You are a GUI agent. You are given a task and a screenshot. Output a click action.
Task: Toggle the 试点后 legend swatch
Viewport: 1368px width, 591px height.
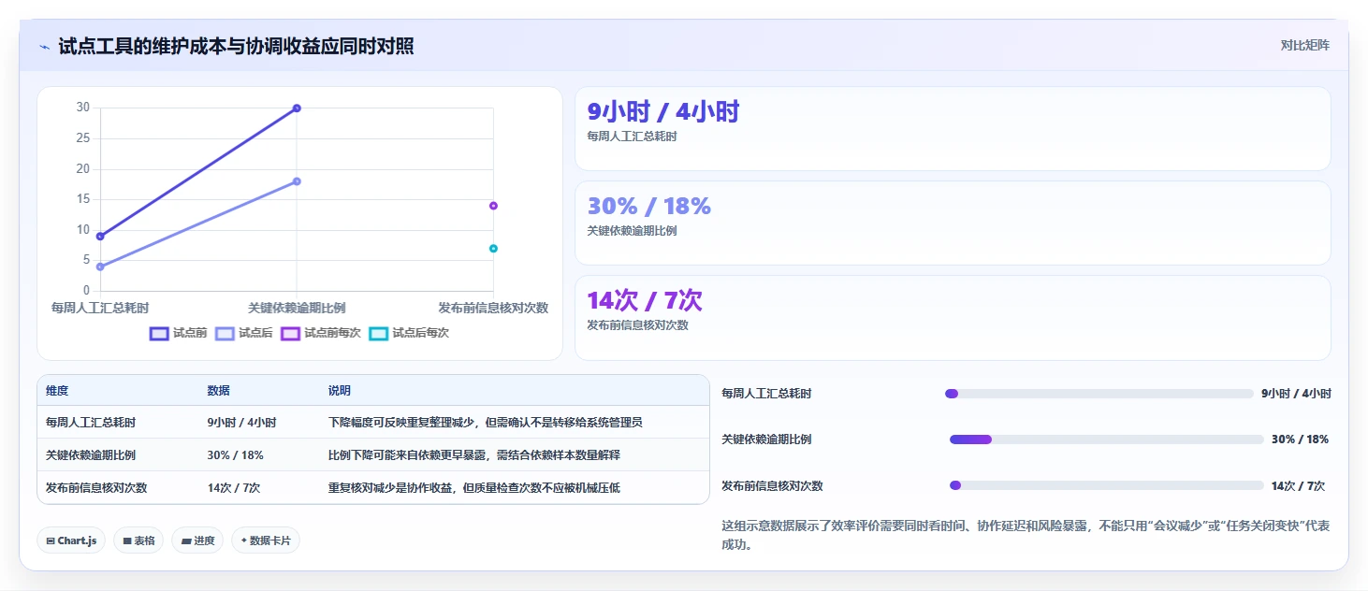pos(225,333)
